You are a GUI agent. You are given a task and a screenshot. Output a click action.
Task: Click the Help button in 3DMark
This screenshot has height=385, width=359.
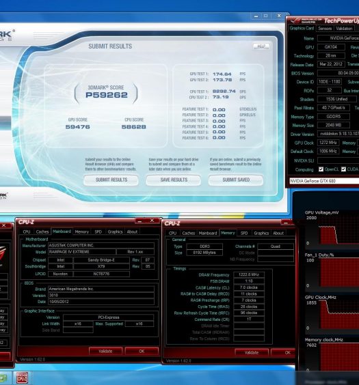tap(261, 46)
